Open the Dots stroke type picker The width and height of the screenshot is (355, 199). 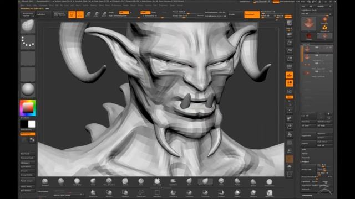pyautogui.click(x=28, y=42)
